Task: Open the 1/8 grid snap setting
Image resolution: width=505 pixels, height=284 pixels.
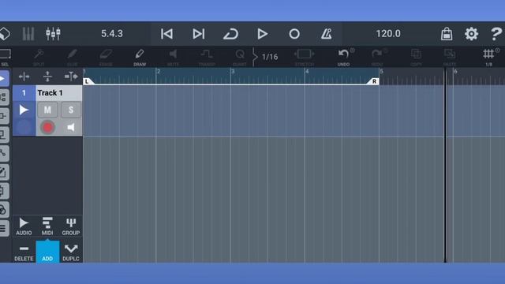Action: point(489,57)
